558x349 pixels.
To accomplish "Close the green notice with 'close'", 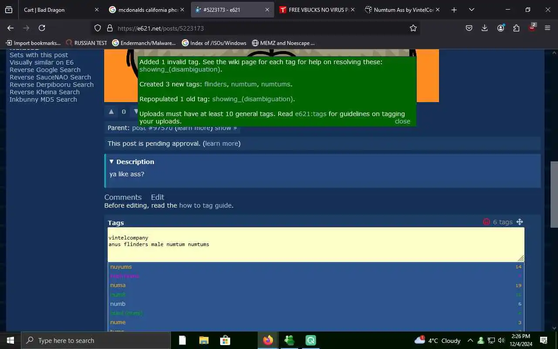I will click(402, 121).
